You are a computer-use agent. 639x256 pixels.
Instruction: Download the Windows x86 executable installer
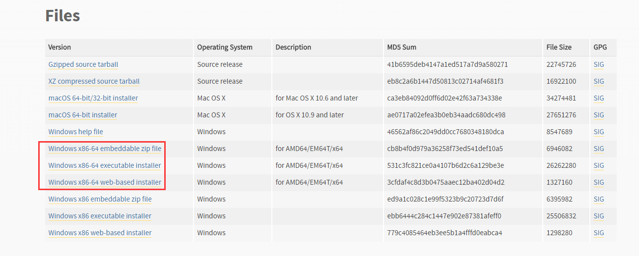100,216
